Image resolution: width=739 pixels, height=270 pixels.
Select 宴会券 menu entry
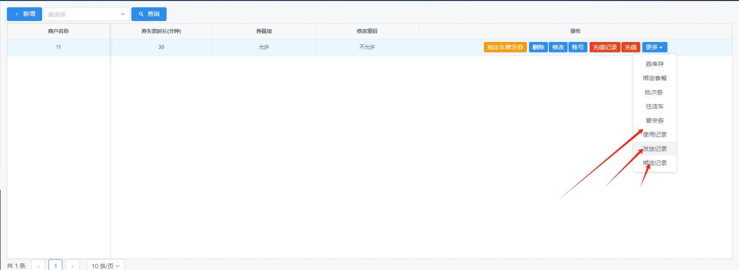[x=654, y=121]
